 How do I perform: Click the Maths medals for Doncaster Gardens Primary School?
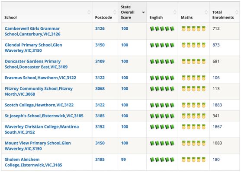(194, 61)
